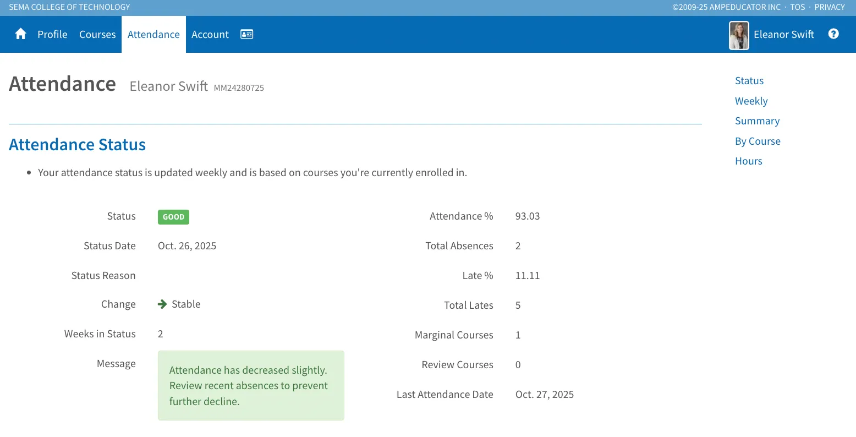Open the Profile tab

tap(52, 34)
